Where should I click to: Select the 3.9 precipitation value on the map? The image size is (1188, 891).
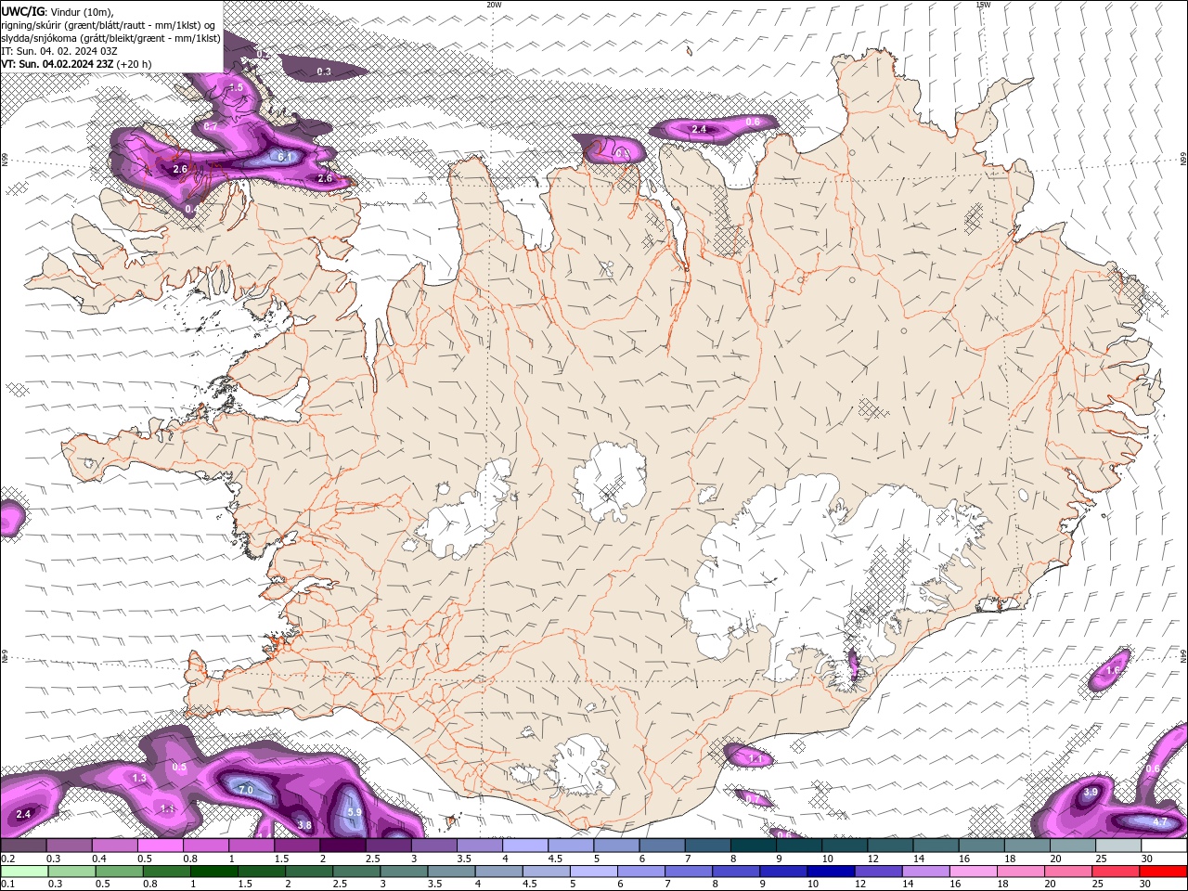pos(1091,792)
